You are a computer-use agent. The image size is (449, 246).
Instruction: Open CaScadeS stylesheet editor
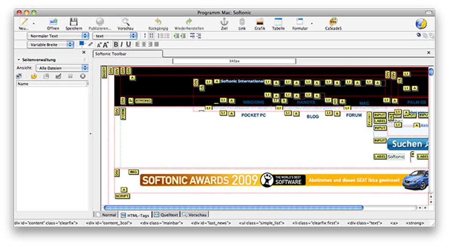pos(333,22)
